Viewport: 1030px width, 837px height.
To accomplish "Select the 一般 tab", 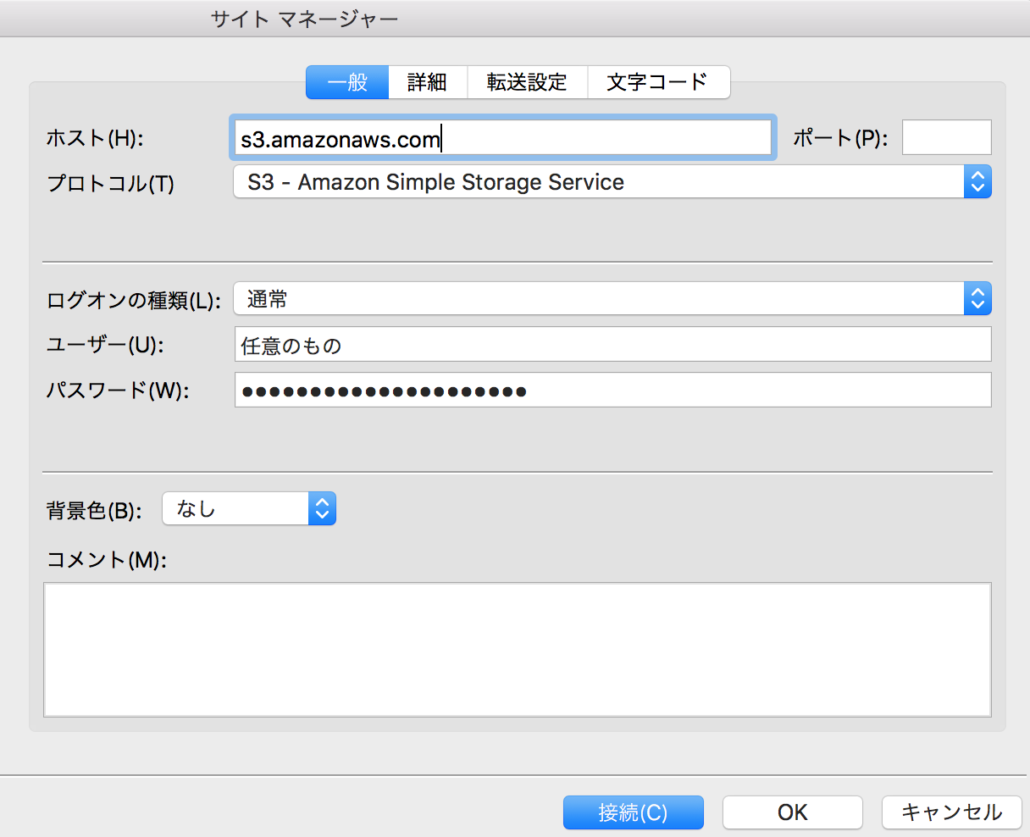I will tap(346, 81).
